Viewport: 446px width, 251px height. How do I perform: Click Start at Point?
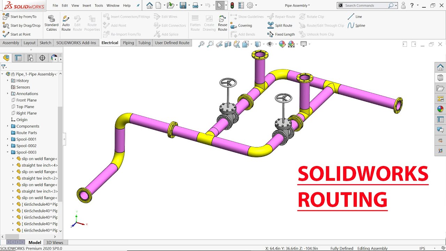click(17, 34)
